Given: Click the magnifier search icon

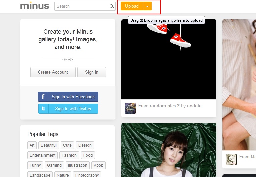Looking at the screenshot, I should click(112, 6).
